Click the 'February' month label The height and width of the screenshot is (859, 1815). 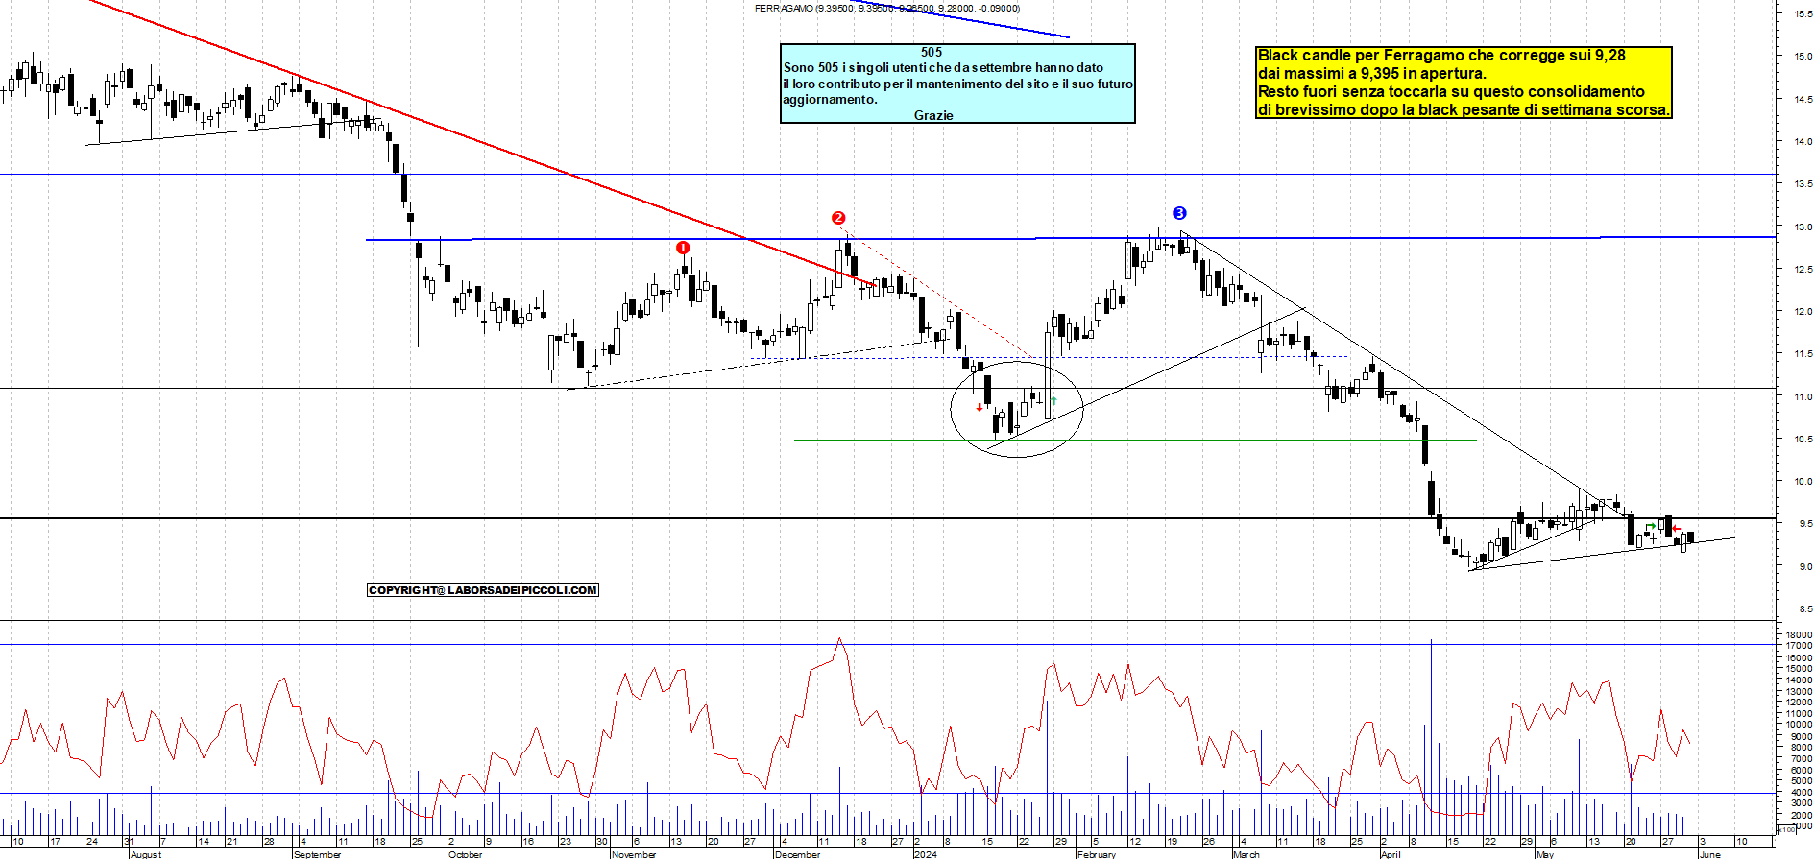coord(1097,854)
